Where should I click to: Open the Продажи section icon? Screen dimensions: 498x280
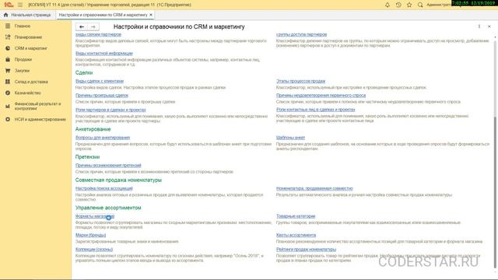pos(8,59)
